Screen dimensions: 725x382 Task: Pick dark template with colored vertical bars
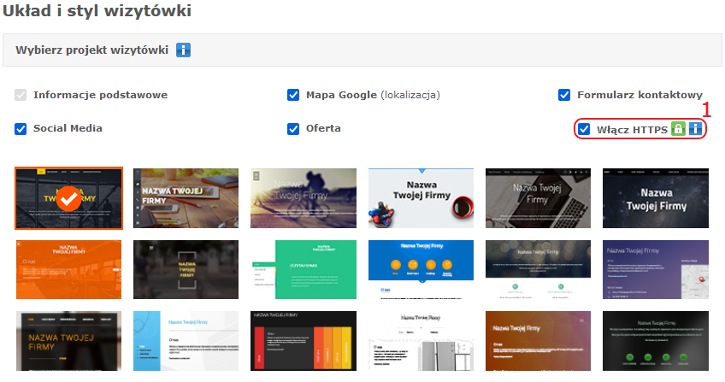pos(304,341)
